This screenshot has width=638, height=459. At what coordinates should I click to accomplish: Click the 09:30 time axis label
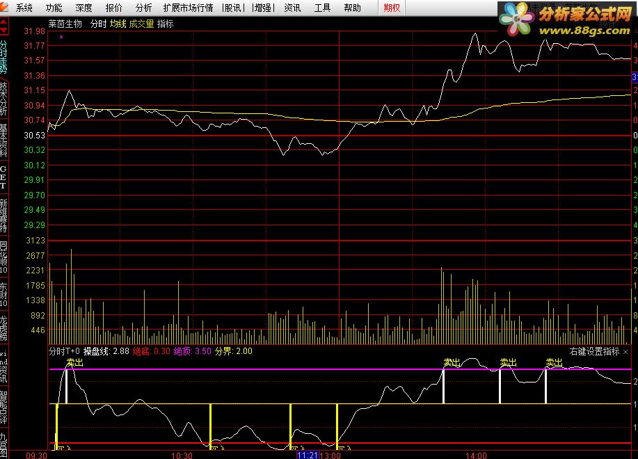click(36, 456)
